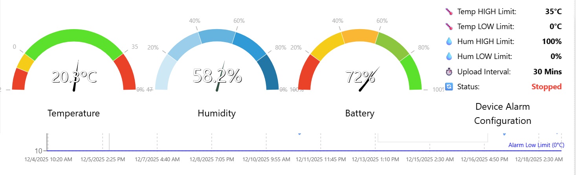
Task: Click the blue sync icon next to Status
Action: click(449, 87)
